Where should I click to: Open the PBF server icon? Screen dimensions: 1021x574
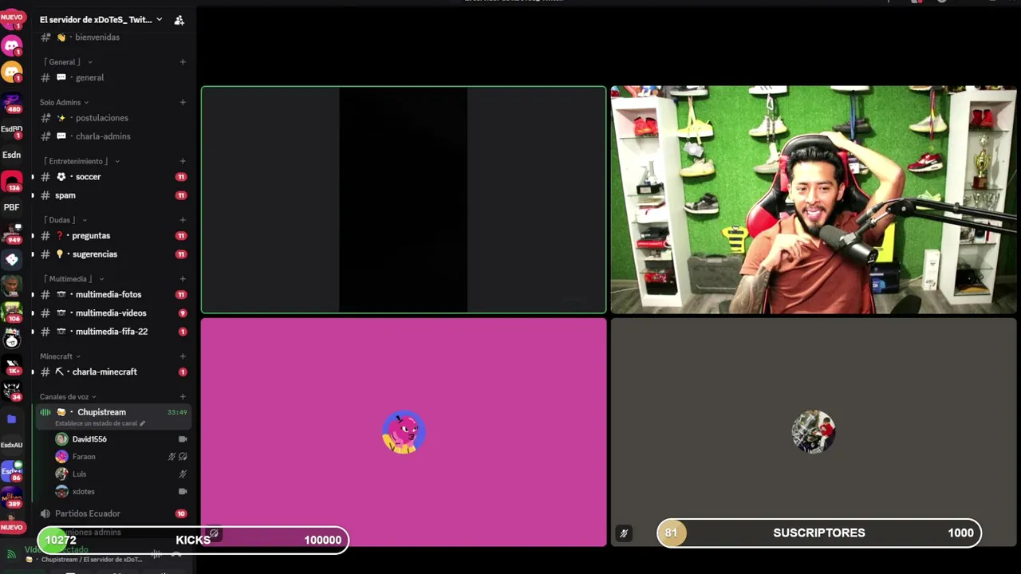(12, 207)
